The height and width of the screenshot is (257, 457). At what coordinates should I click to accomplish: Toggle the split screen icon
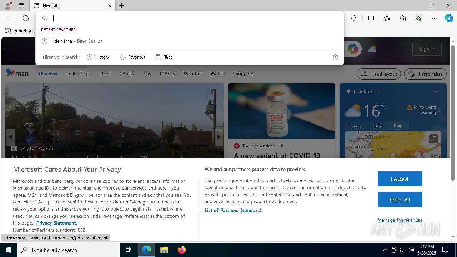tap(371, 18)
